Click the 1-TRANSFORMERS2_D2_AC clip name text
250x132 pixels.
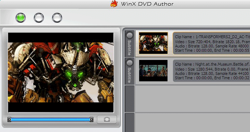[x=212, y=37]
